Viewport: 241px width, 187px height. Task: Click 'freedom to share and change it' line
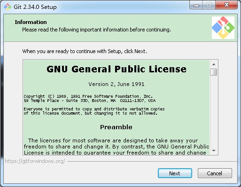click(117, 147)
